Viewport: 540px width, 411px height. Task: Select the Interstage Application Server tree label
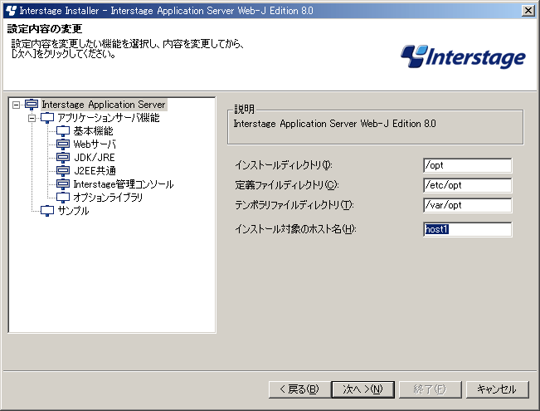tap(104, 105)
